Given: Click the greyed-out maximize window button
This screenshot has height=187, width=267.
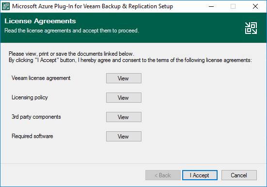Looking at the screenshot, I should click(x=233, y=6).
